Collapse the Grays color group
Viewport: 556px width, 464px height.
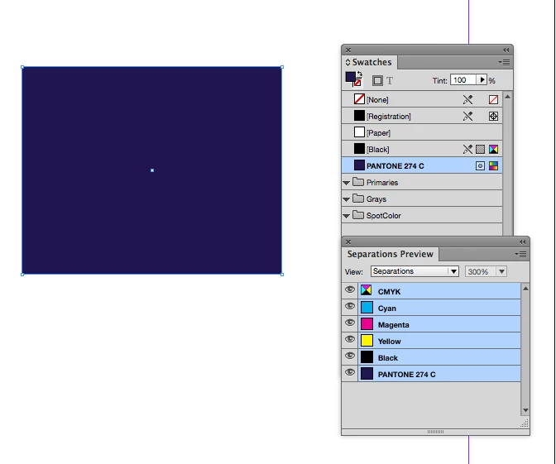click(x=347, y=199)
